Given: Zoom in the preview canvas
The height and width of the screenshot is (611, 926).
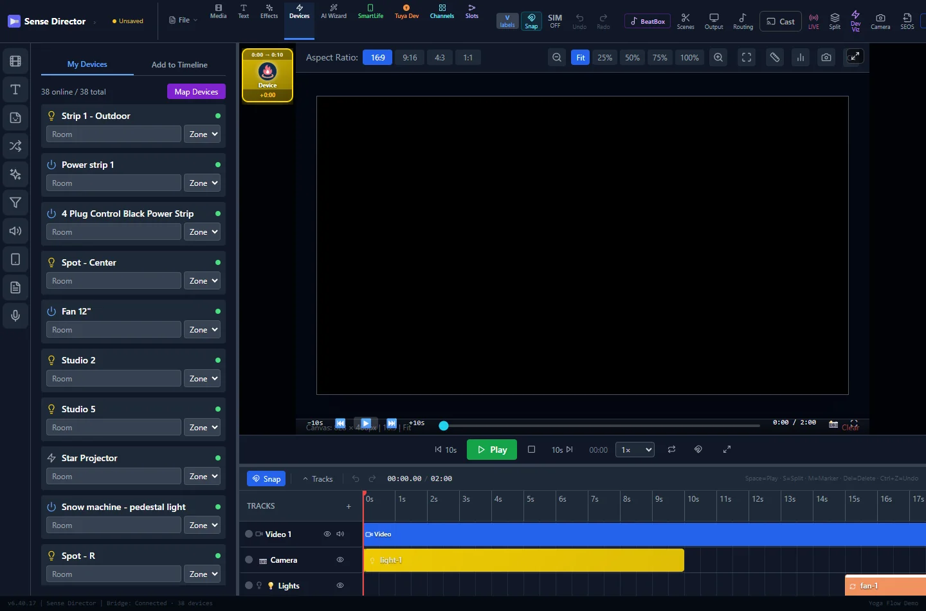Looking at the screenshot, I should click(718, 57).
